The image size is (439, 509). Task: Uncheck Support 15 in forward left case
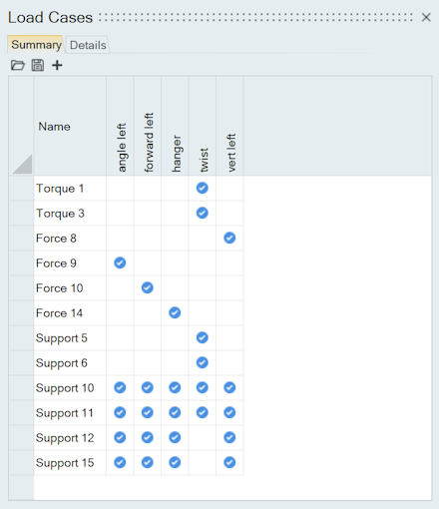pos(148,462)
